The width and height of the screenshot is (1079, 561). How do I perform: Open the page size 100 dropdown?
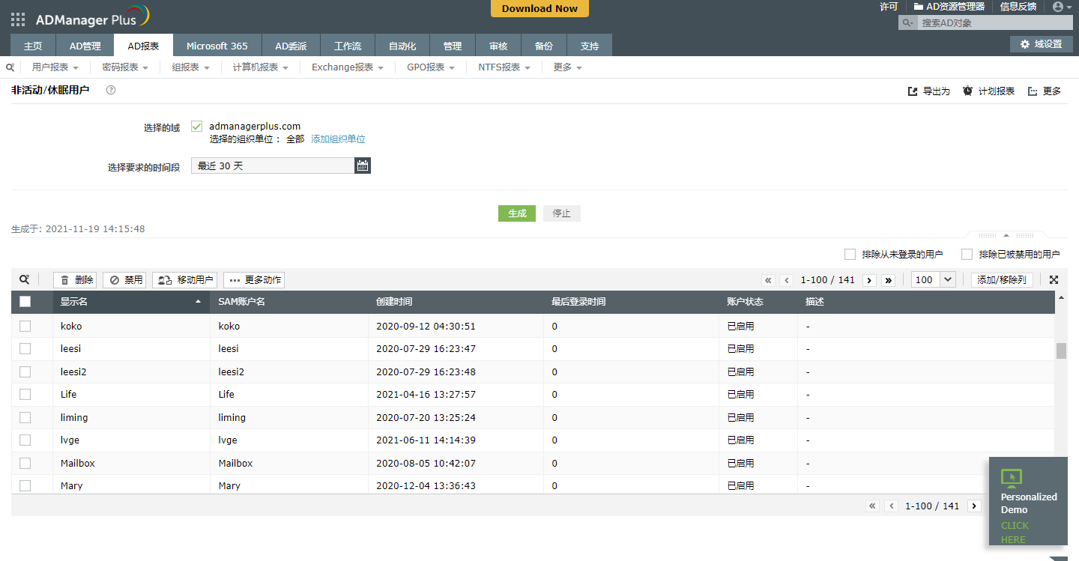point(933,280)
